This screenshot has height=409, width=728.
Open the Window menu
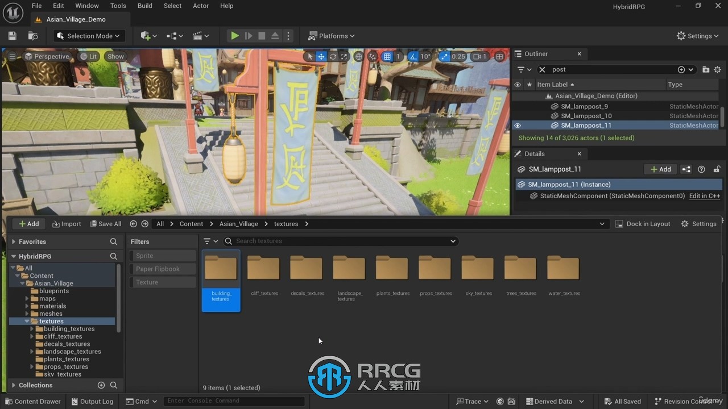coord(87,6)
